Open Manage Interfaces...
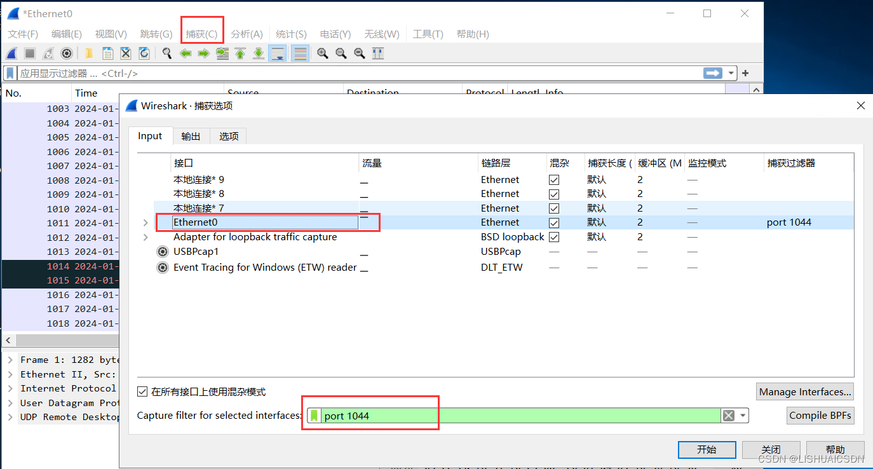Screen dimensions: 873x469 [804, 391]
